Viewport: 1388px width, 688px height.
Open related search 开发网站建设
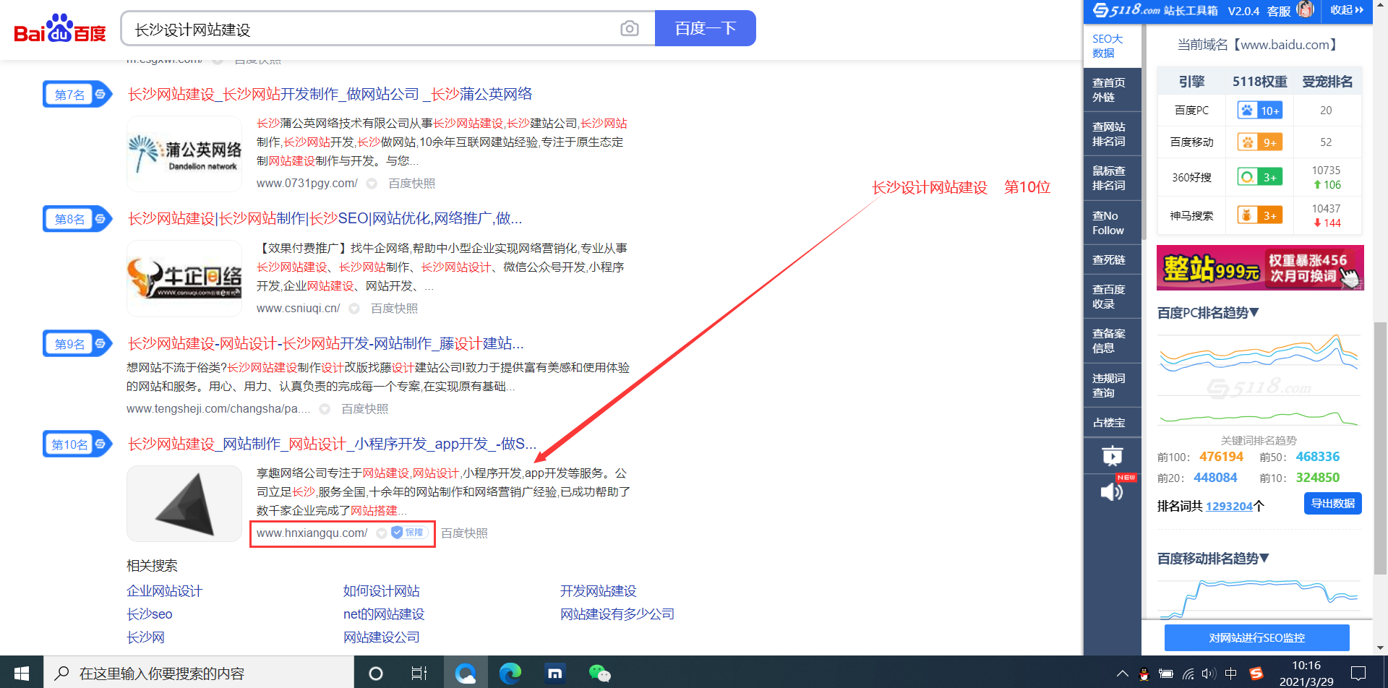pyautogui.click(x=598, y=591)
